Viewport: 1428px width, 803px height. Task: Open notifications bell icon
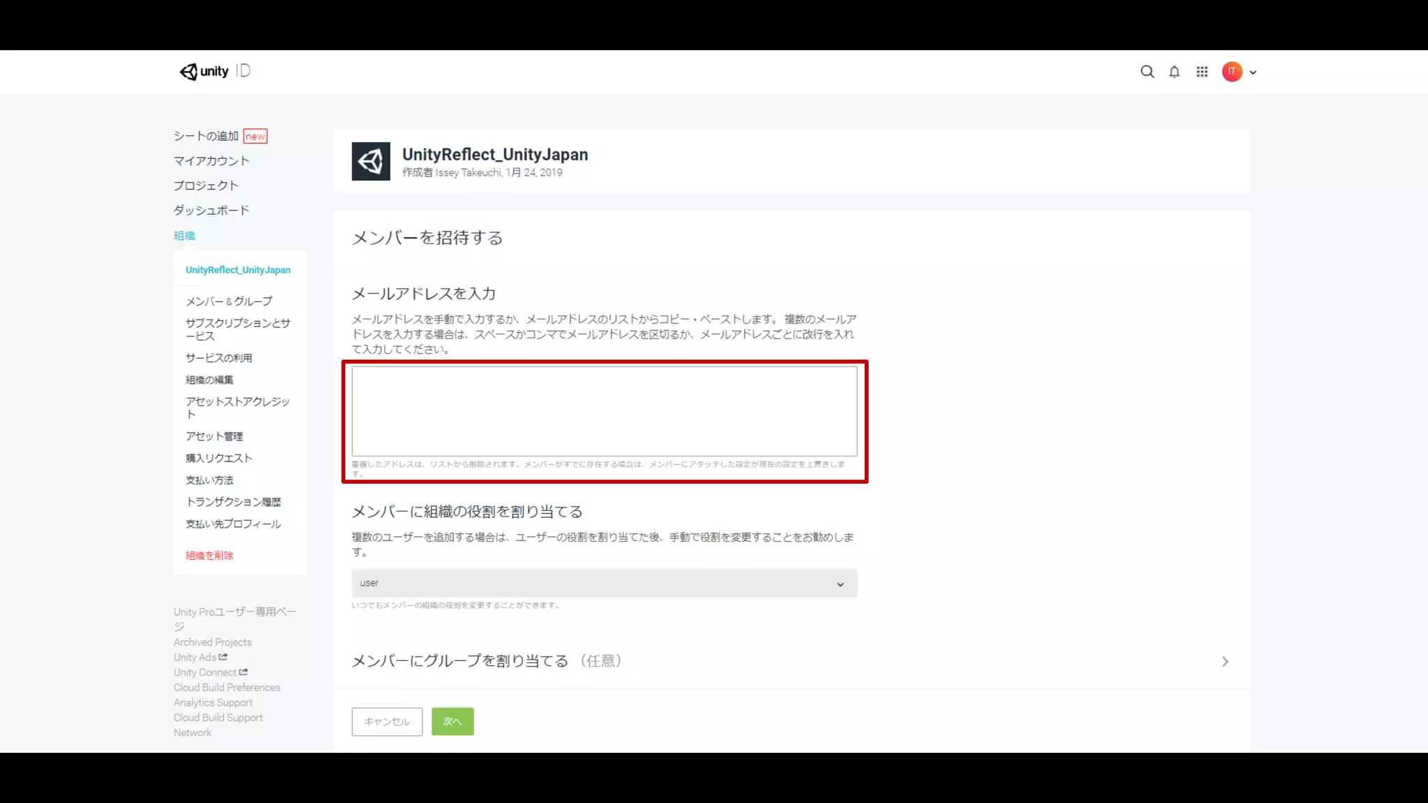click(1174, 72)
